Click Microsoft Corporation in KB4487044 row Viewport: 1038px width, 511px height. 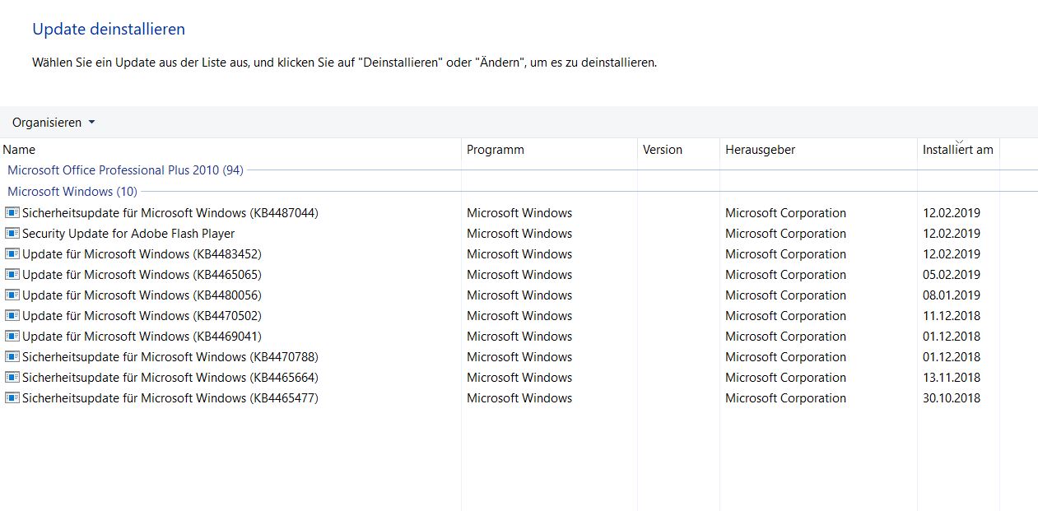click(785, 213)
